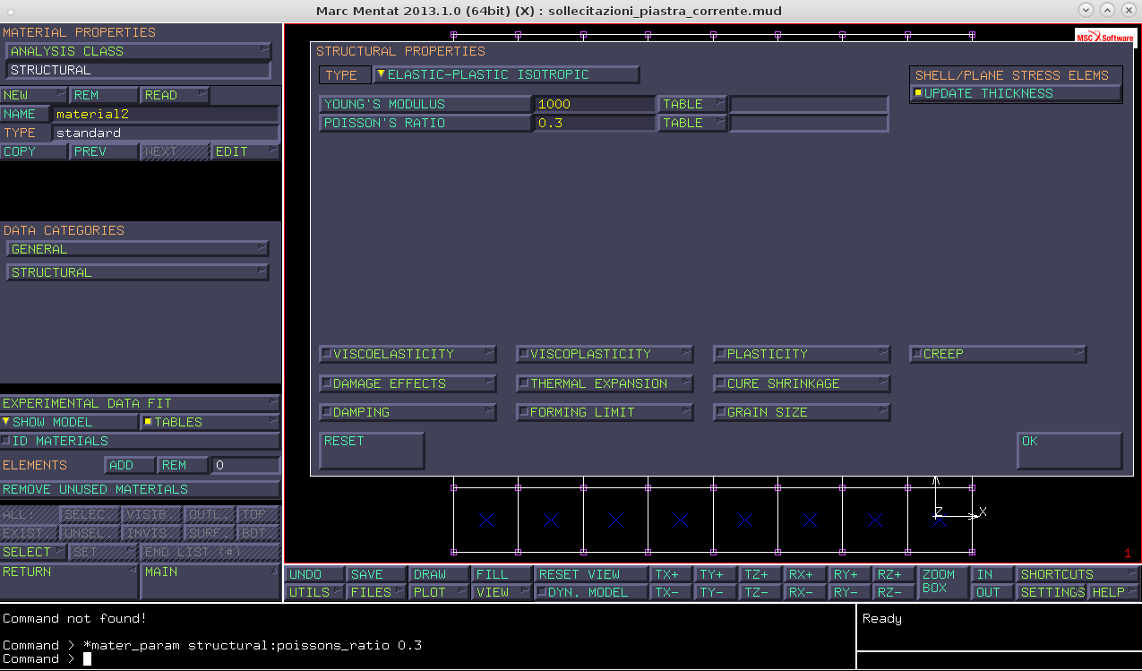
Task: Click SETTINGS button
Action: pyautogui.click(x=1052, y=592)
